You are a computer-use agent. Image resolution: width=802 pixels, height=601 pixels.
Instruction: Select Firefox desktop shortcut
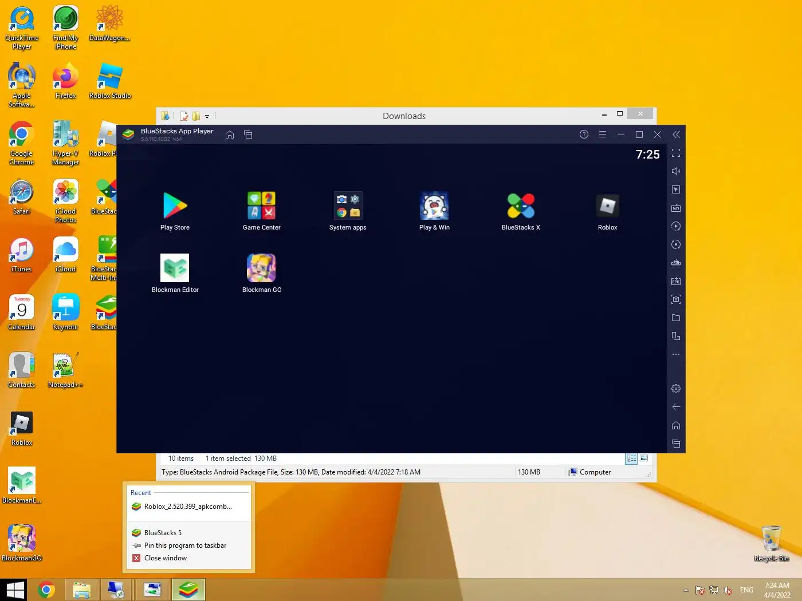coord(65,82)
